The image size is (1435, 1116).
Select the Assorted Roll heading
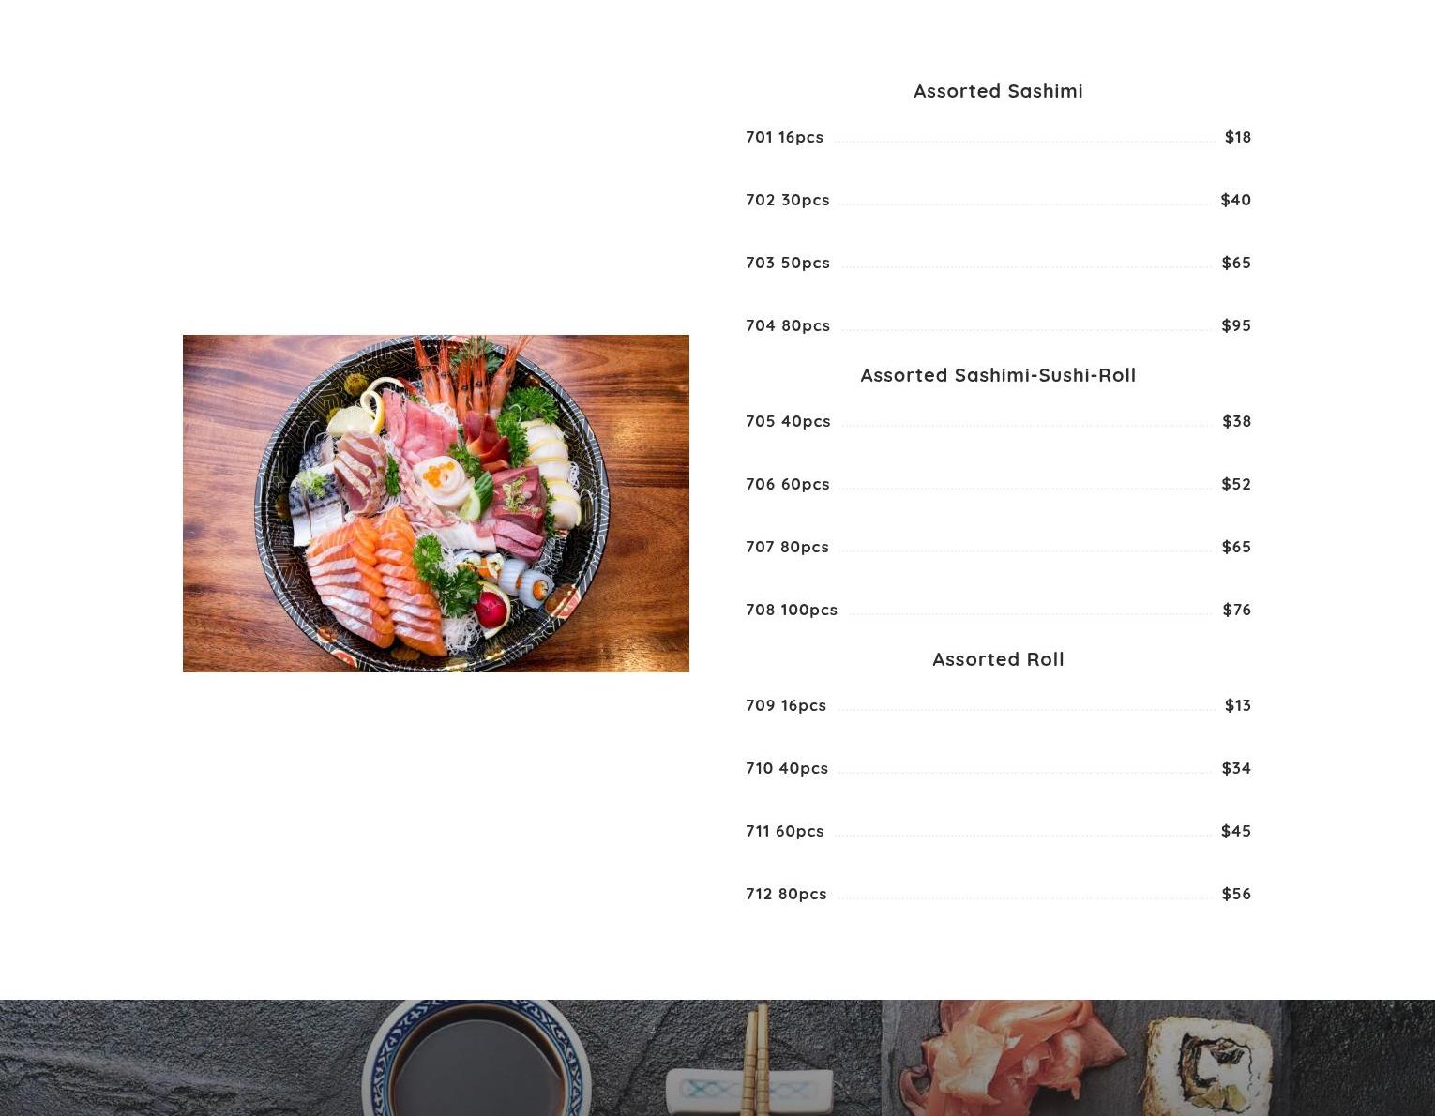click(998, 659)
